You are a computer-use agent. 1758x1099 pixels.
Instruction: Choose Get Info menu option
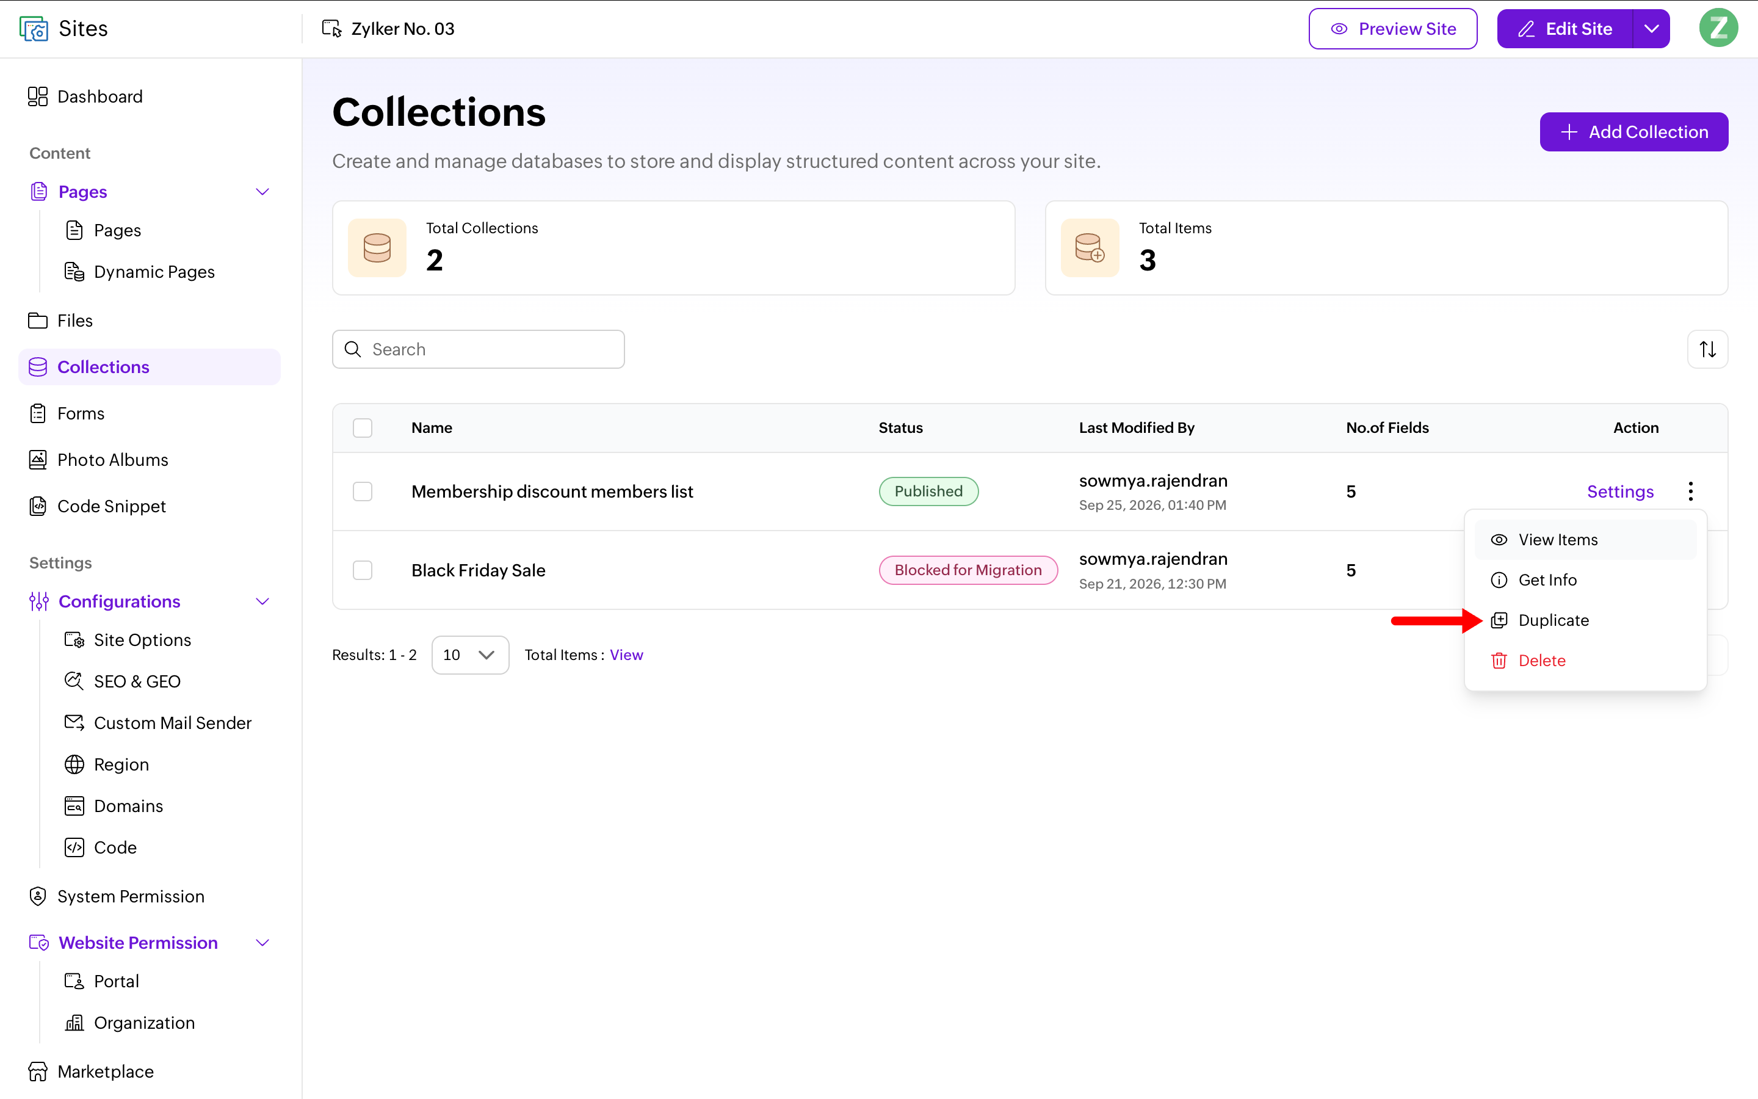[x=1585, y=581]
